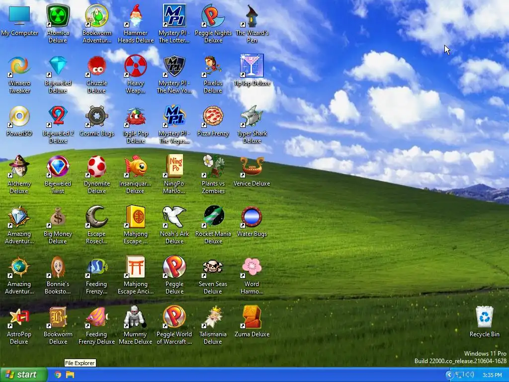Click Escape Rosecliff moon icon
Viewport: 509px width, 382px height.
[97, 217]
